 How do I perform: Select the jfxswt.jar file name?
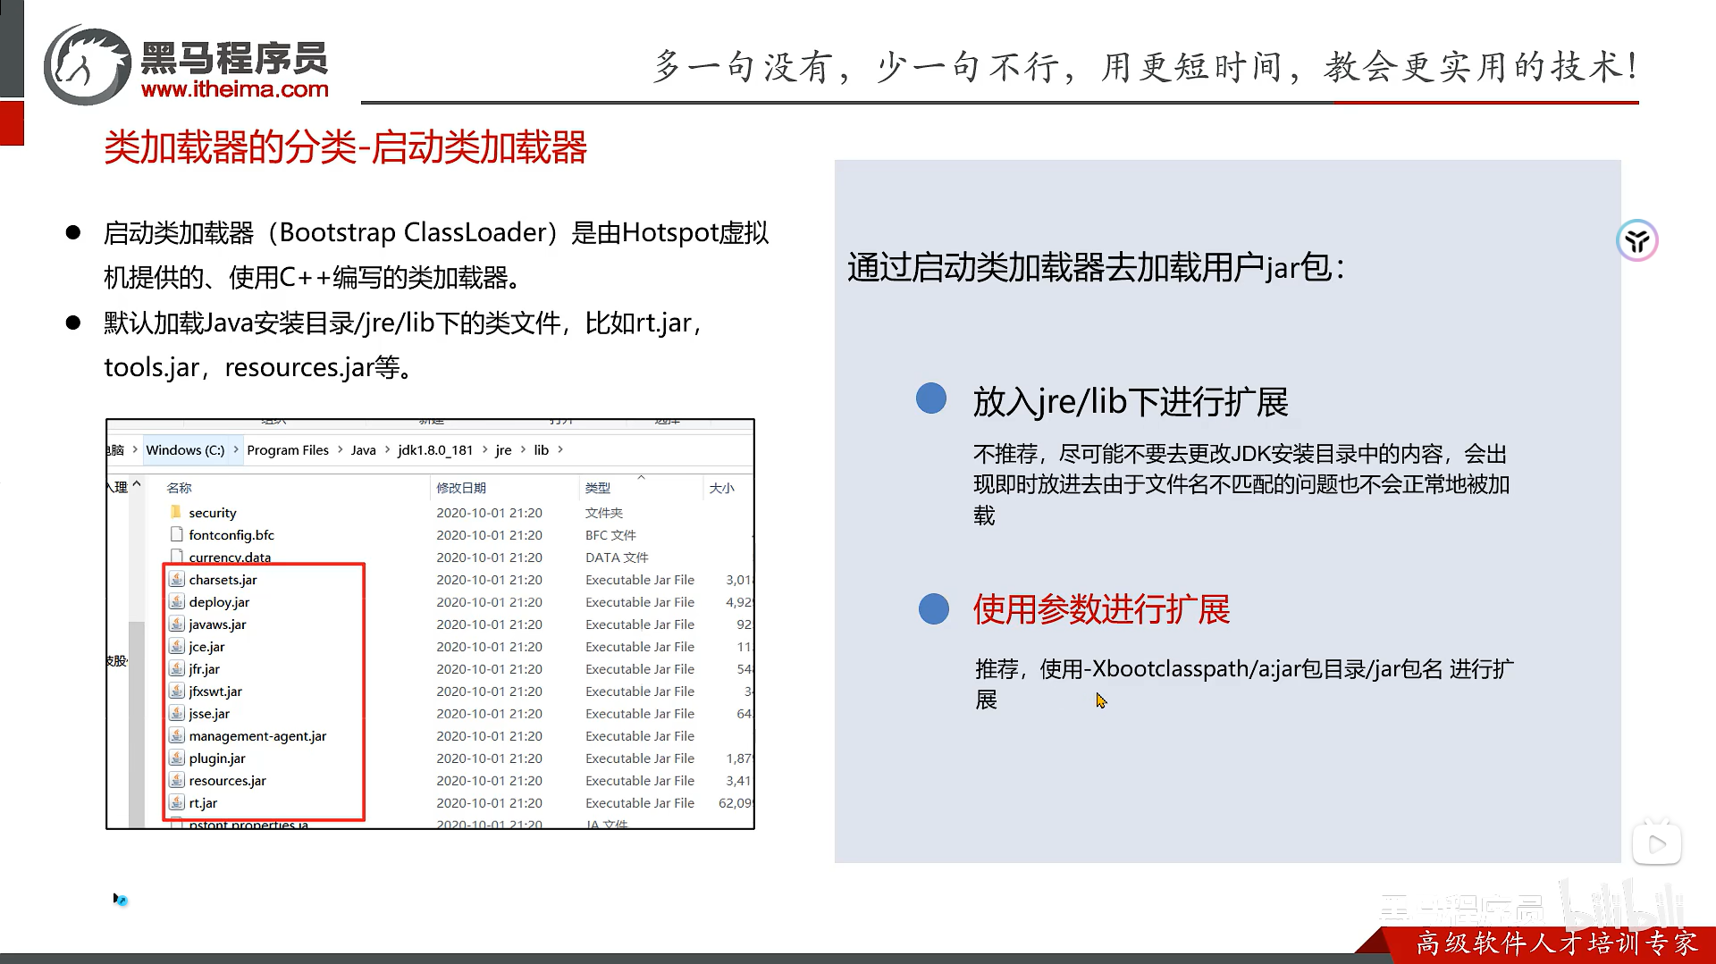coord(215,692)
